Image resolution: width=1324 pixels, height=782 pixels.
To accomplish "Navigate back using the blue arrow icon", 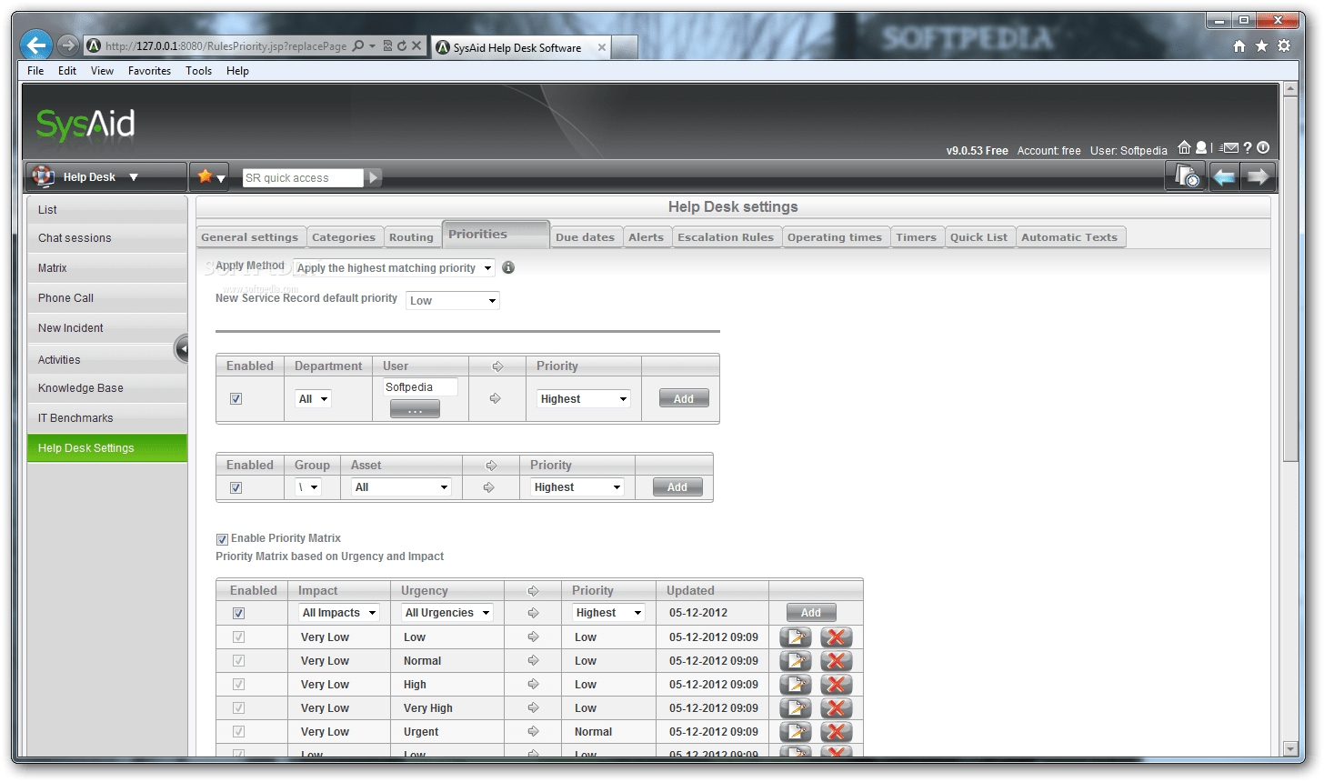I will (x=1223, y=175).
